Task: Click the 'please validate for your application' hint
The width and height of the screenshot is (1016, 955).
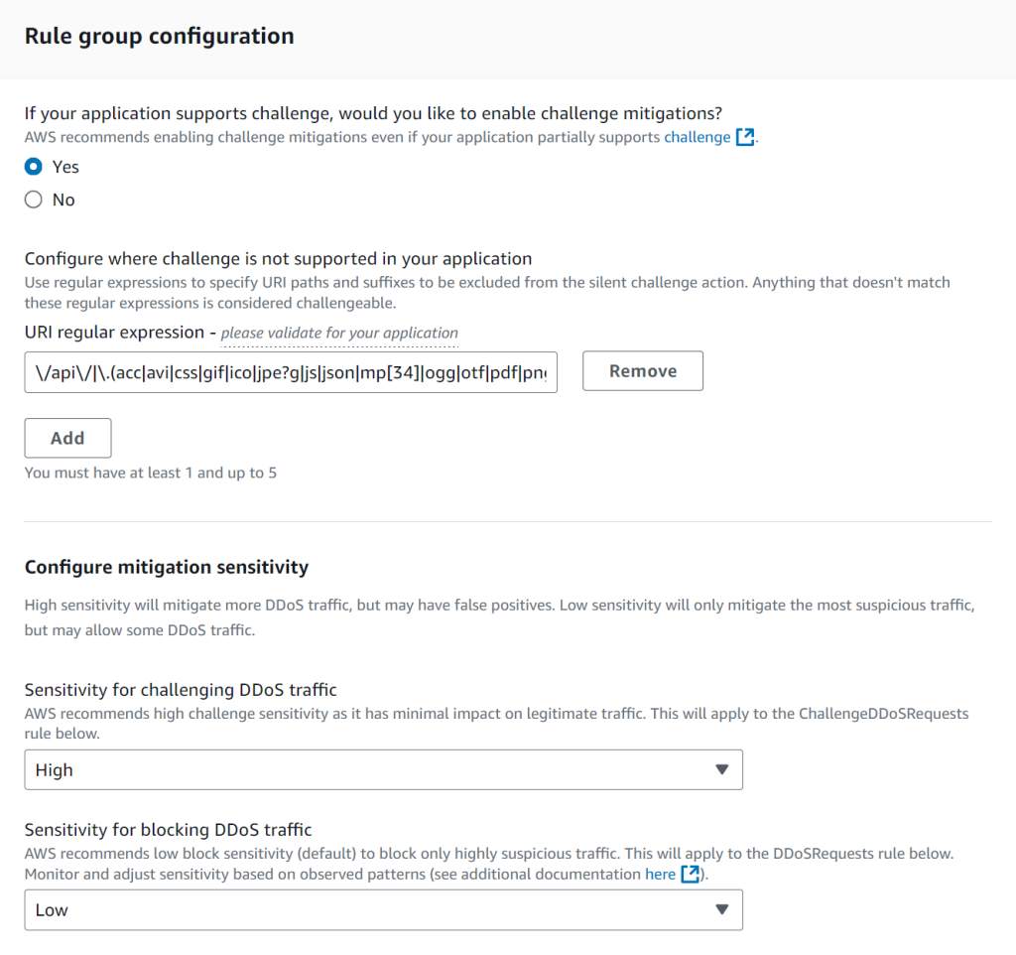Action: coord(339,333)
